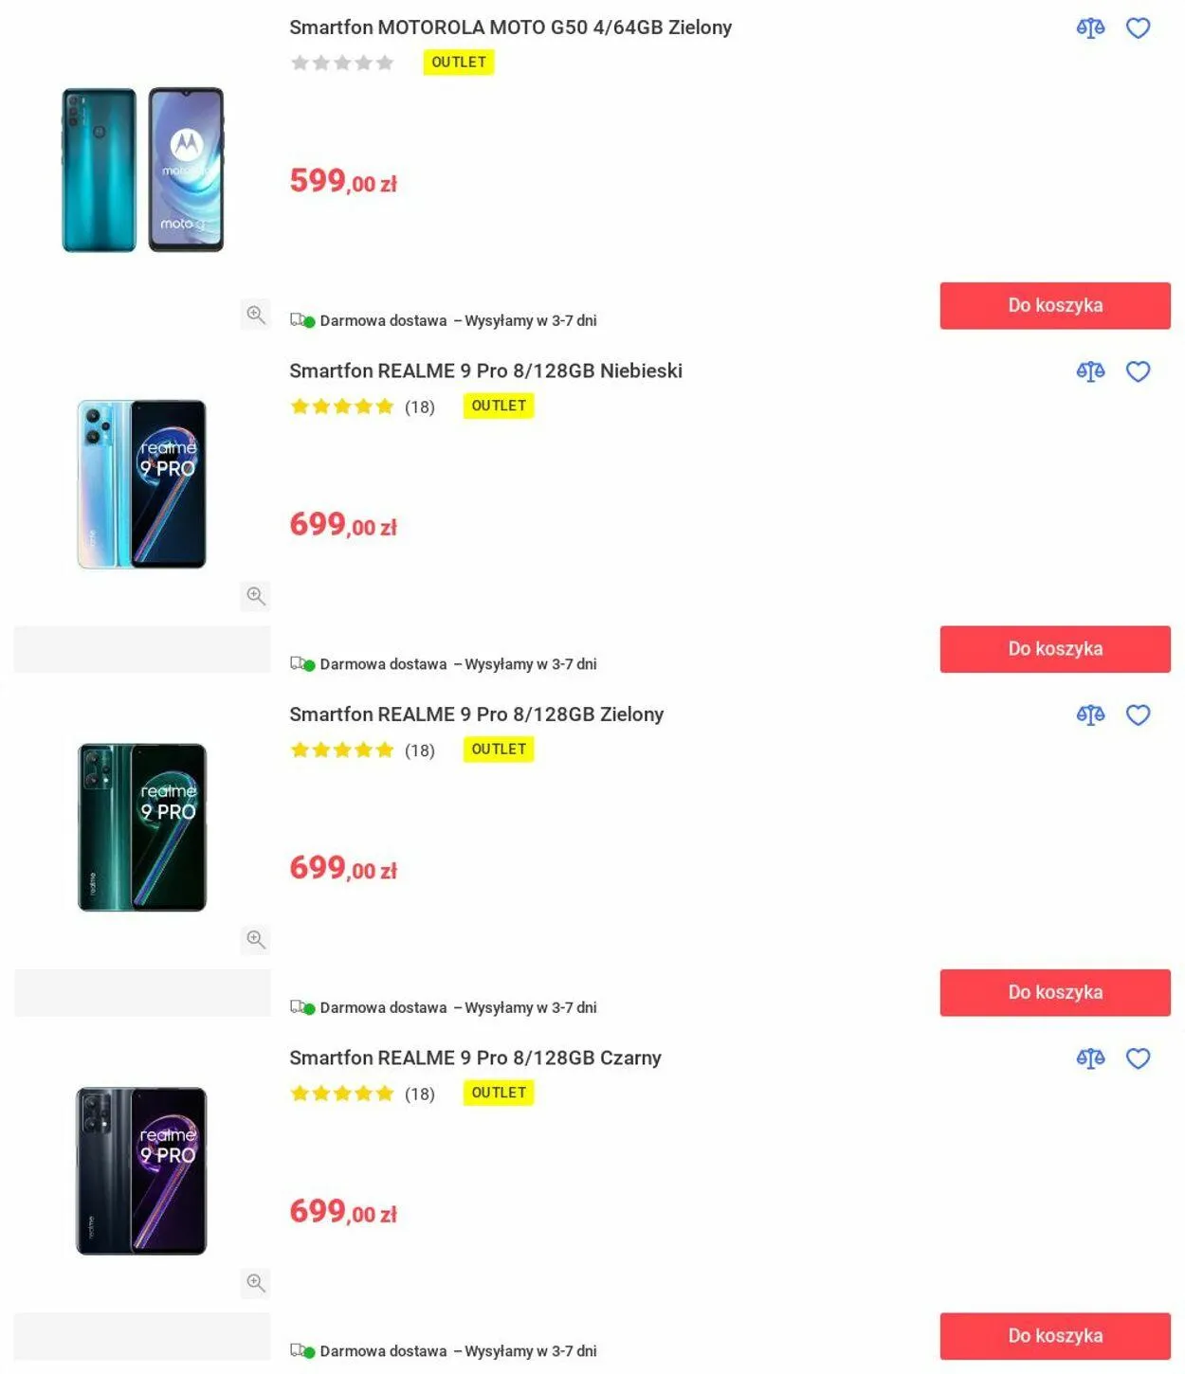Add Realme 9 Pro Czarny to comparison
This screenshot has height=1374, width=1185.
[1090, 1058]
